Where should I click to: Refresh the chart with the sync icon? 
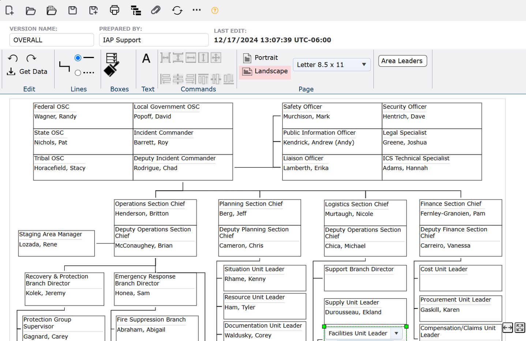coord(177,10)
